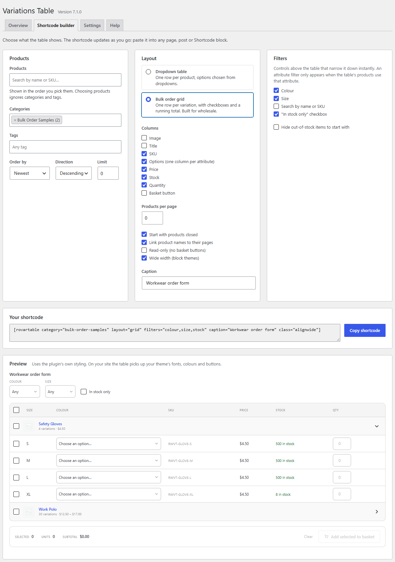
Task: Click quantity field for RWVT-GLOVE-XL
Action: point(342,494)
